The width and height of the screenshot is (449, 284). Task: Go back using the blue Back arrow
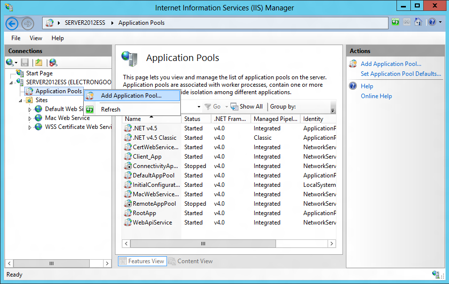12,23
